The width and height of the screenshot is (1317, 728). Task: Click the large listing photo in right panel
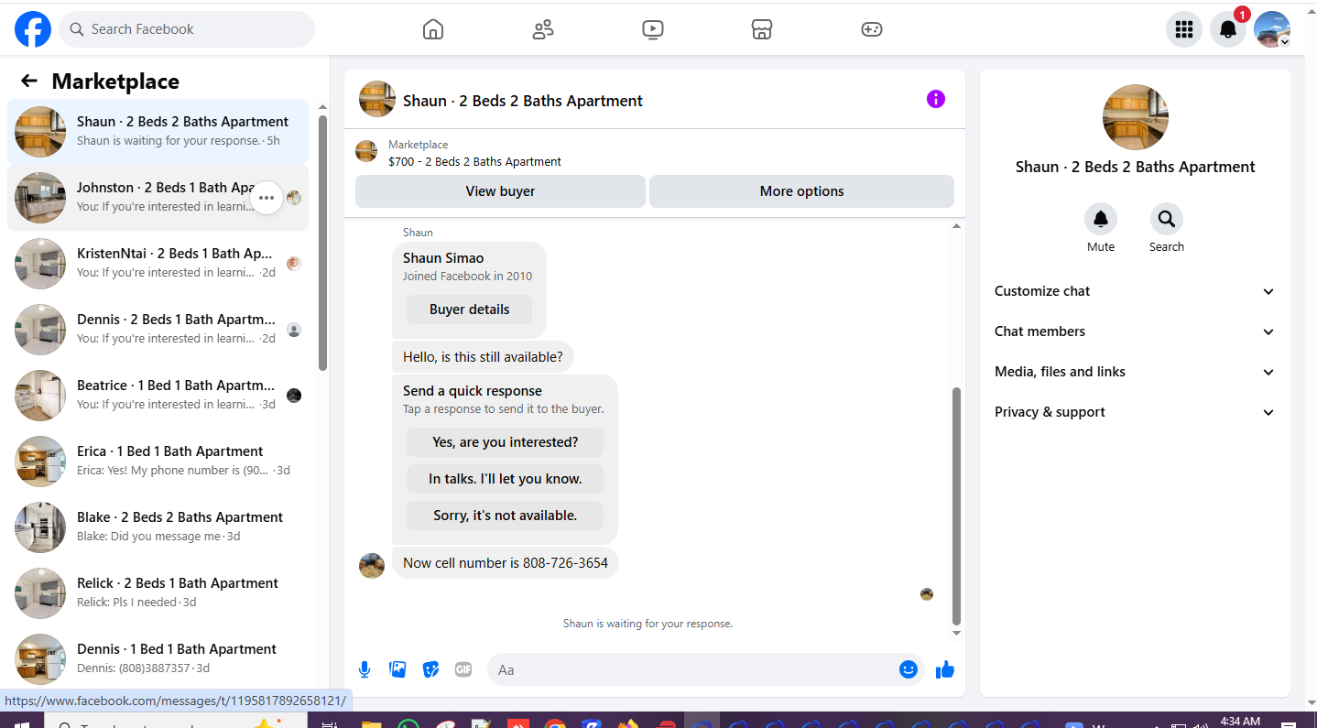pyautogui.click(x=1135, y=117)
